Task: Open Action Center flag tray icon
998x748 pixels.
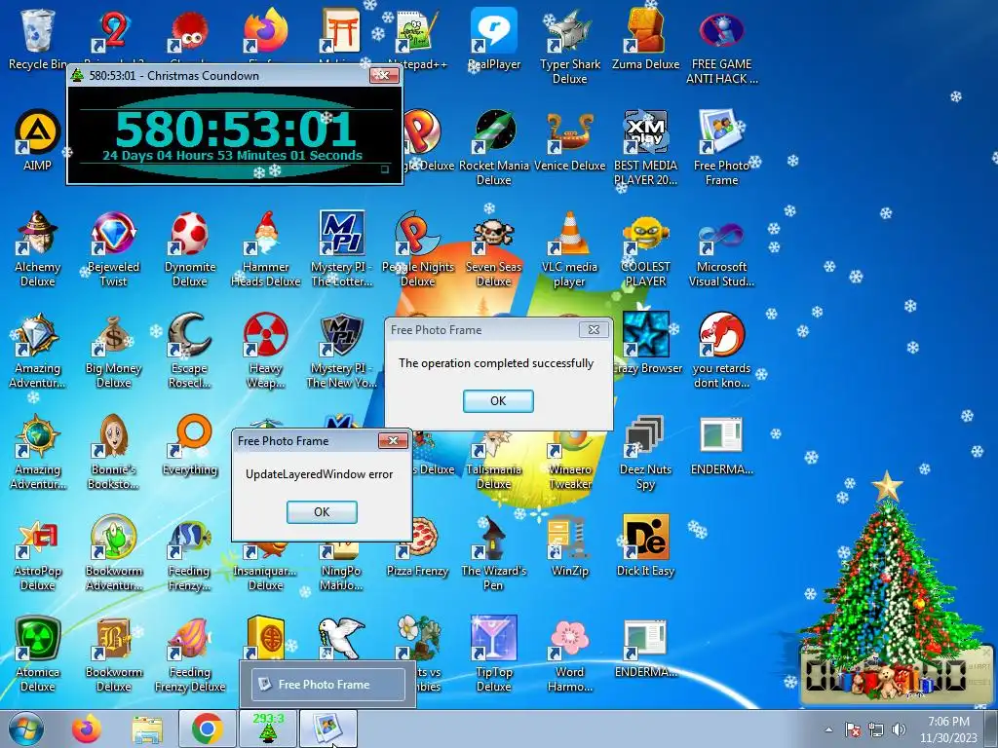Action: click(x=853, y=729)
